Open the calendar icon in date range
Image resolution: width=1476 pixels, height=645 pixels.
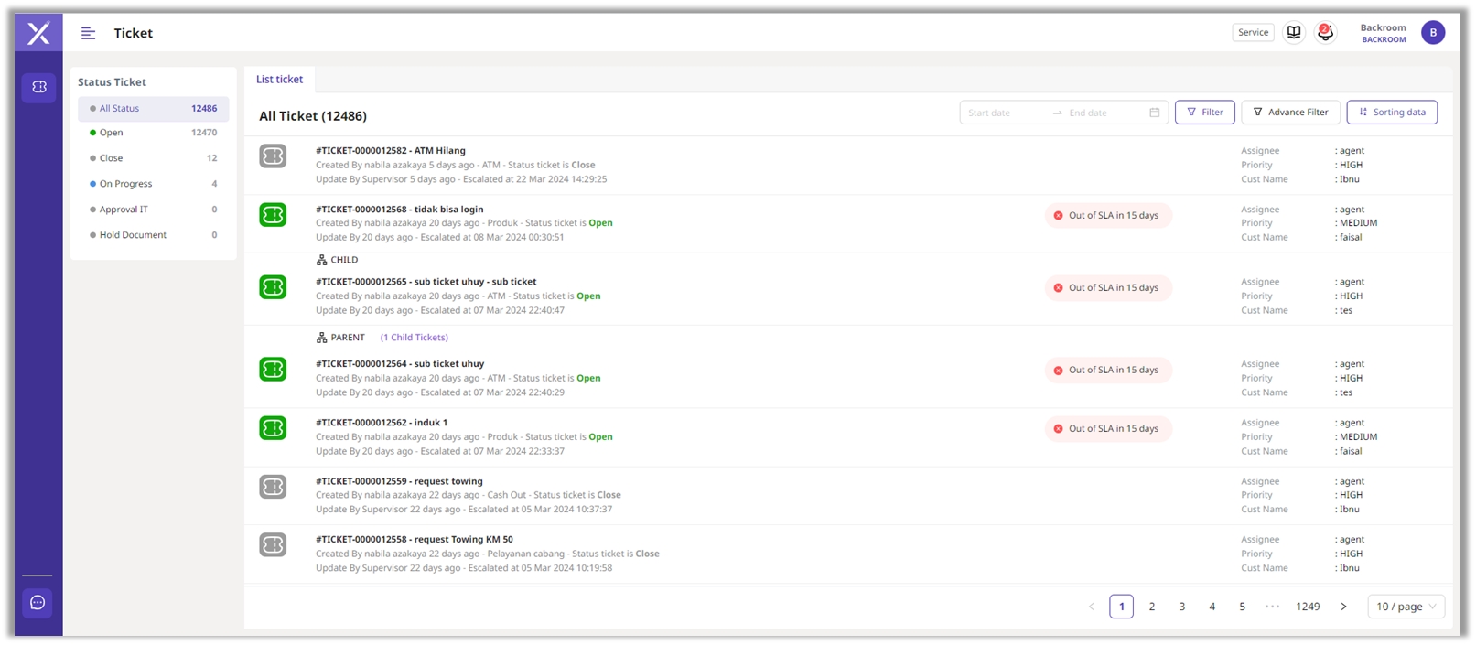point(1155,113)
